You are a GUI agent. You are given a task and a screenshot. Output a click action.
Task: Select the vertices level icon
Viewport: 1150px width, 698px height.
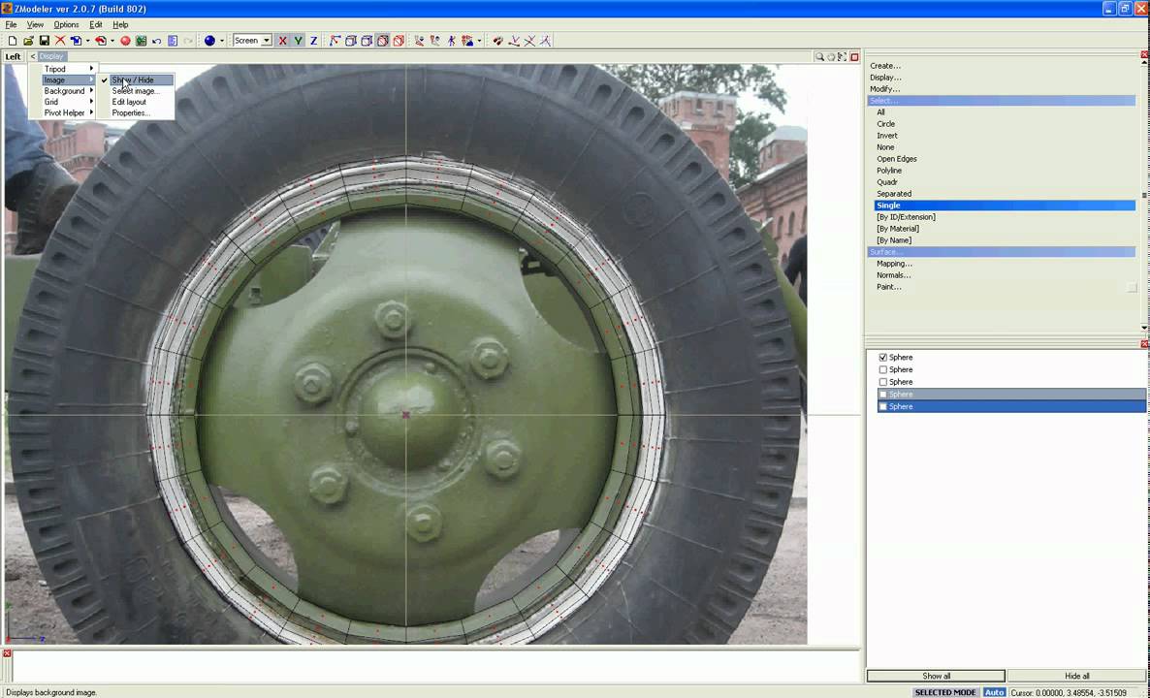[x=335, y=41]
